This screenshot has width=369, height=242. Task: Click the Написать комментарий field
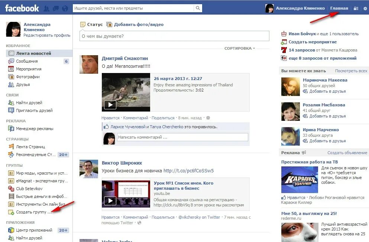182,137
